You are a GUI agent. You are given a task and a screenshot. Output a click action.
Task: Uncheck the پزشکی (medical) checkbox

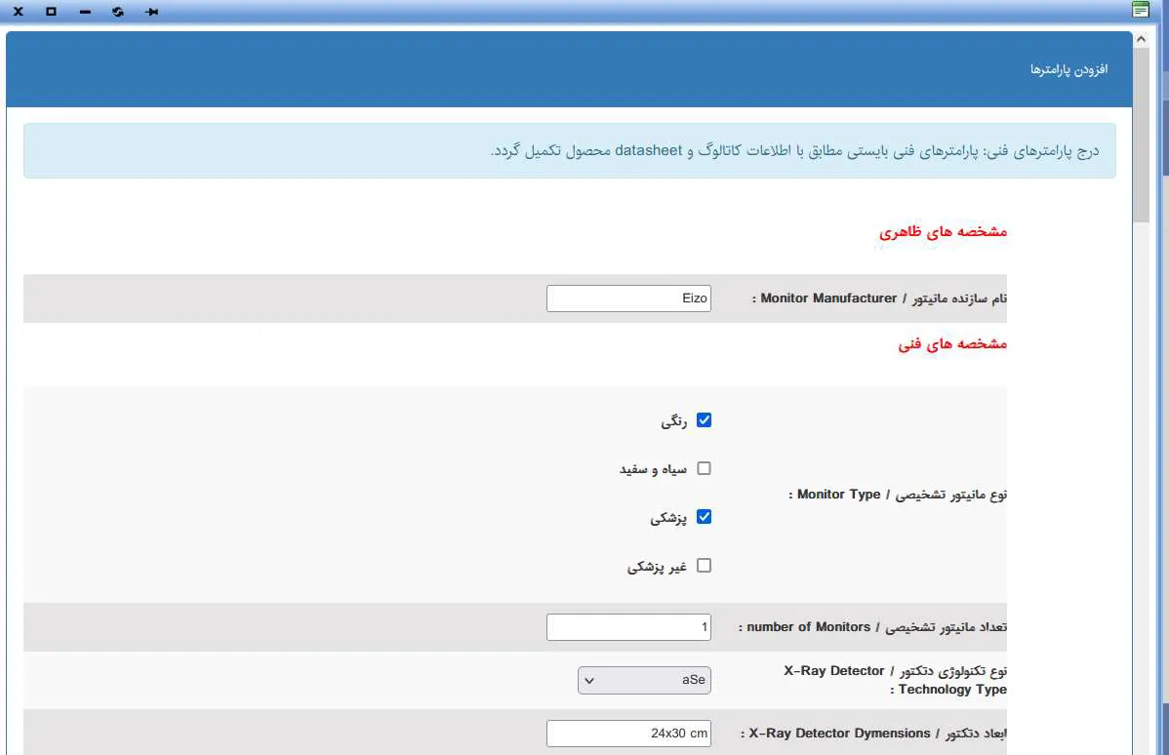[x=704, y=517]
